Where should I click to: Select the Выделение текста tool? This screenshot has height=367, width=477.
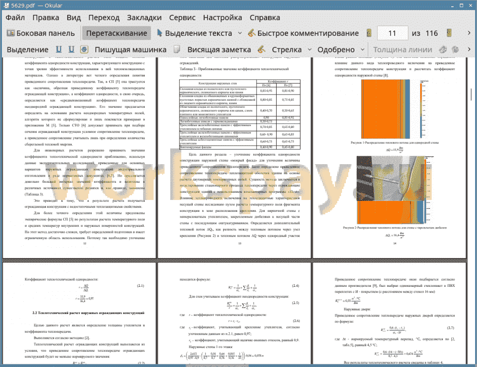194,33
